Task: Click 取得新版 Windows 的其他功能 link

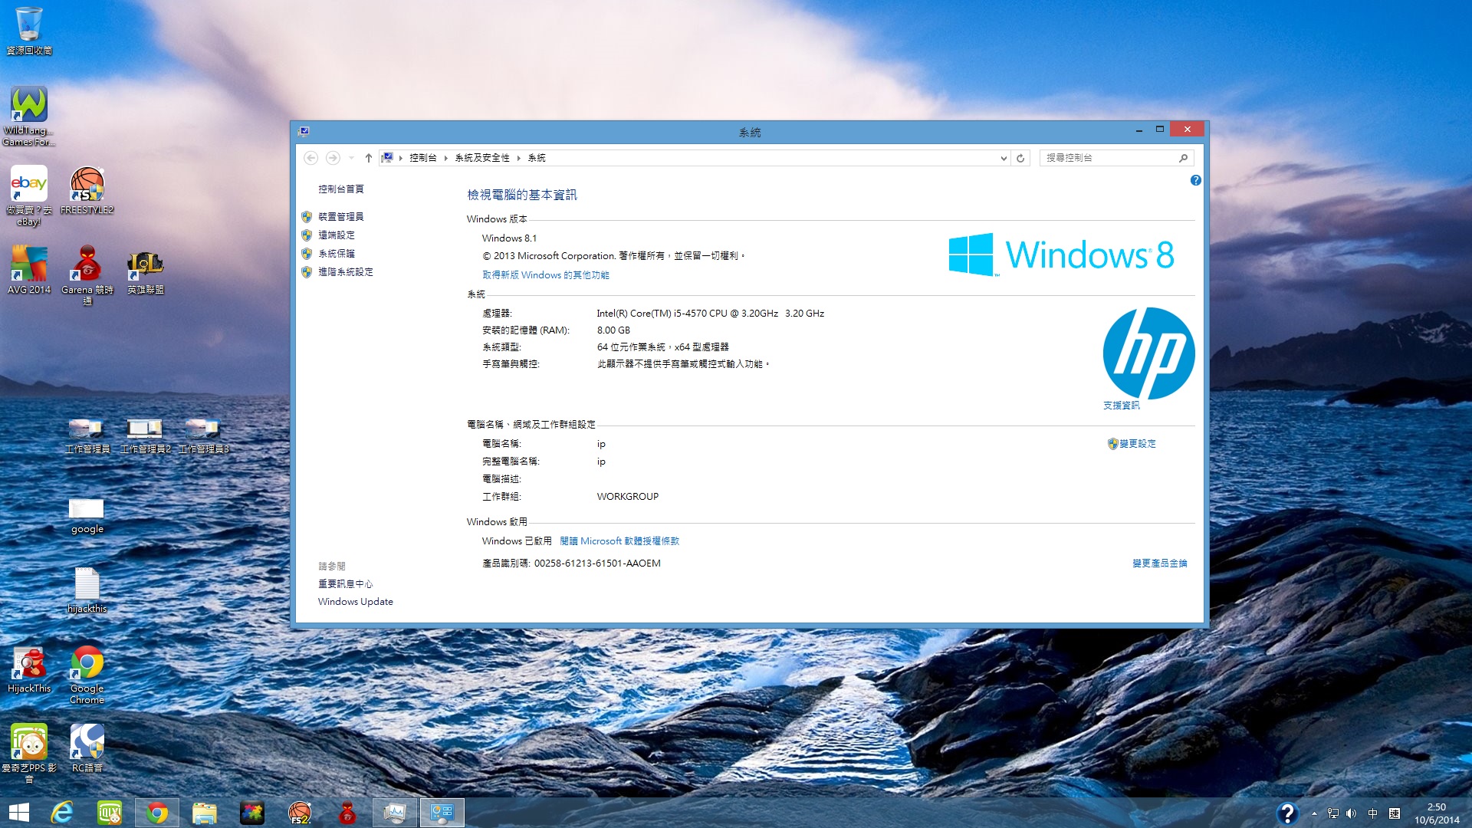Action: [546, 275]
